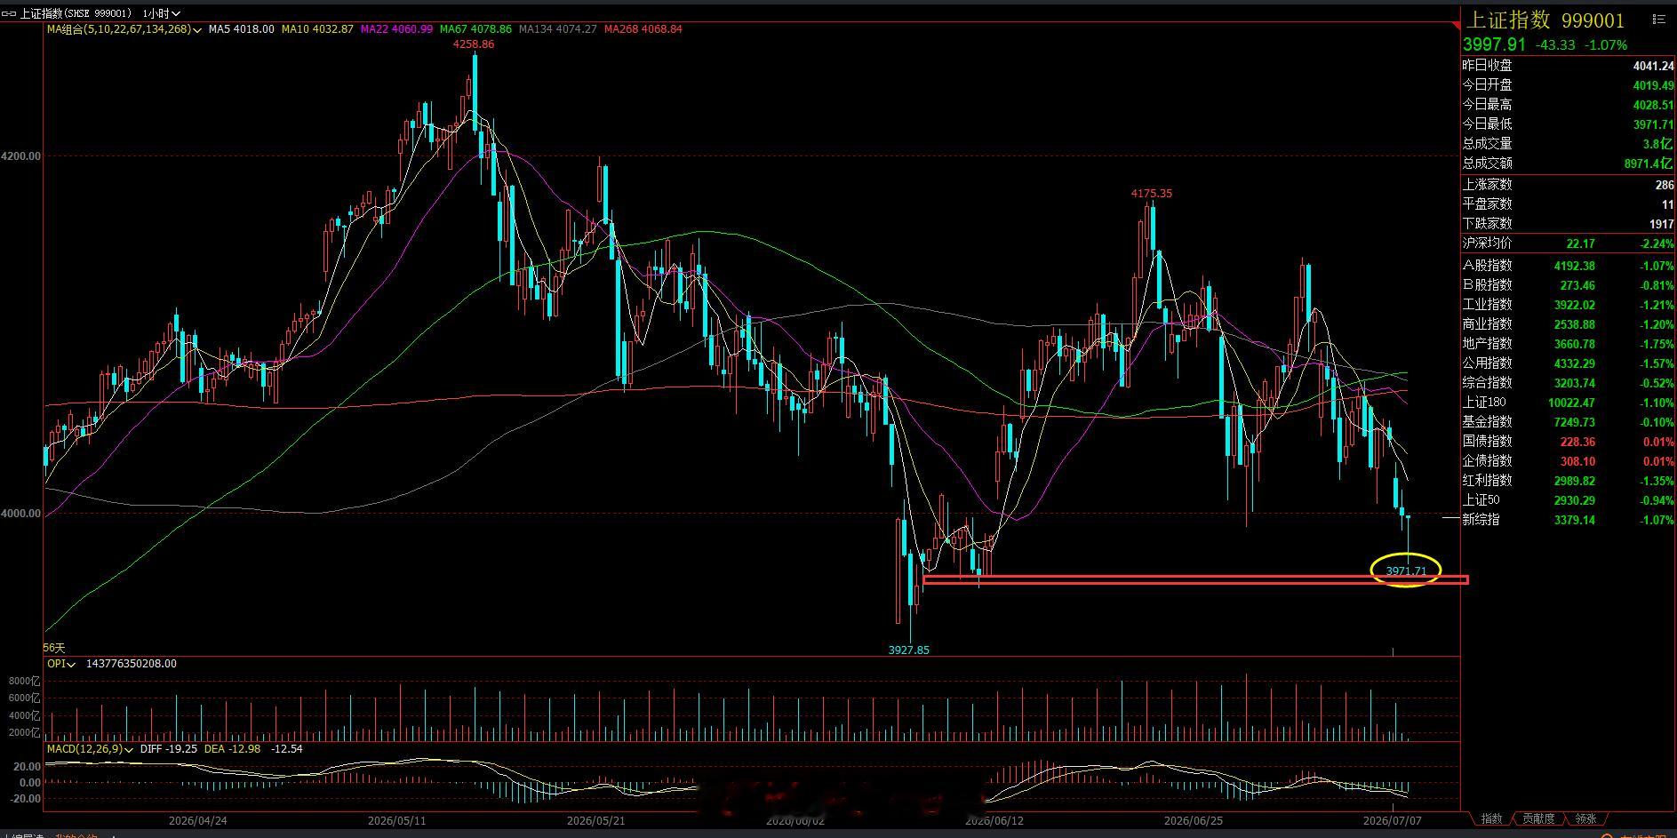Screen dimensions: 1677x838
Task: Select the 总成交量 row
Action: (1569, 144)
